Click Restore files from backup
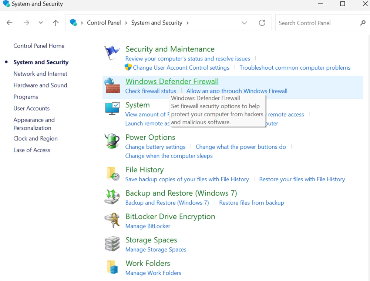This screenshot has height=281, width=370. pos(252,202)
